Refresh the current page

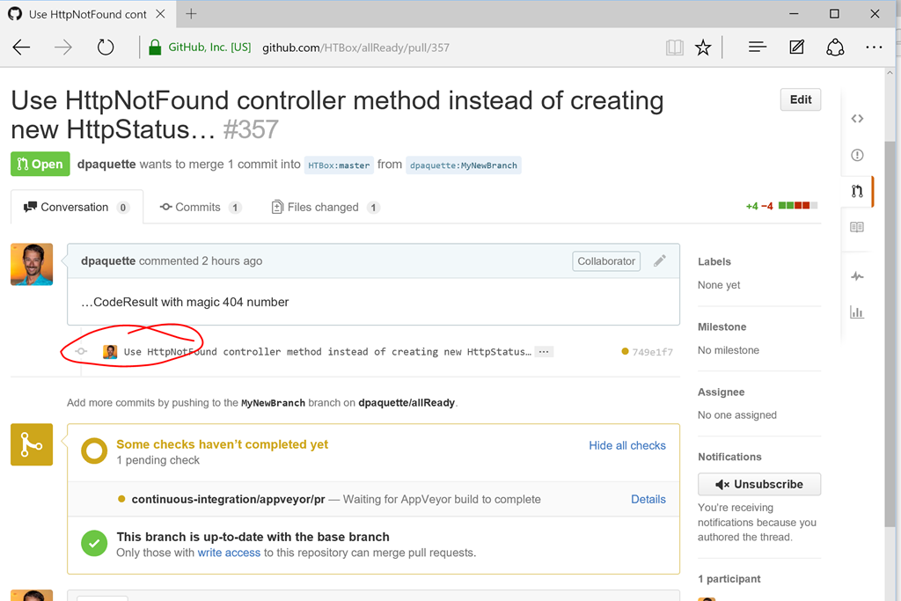106,48
